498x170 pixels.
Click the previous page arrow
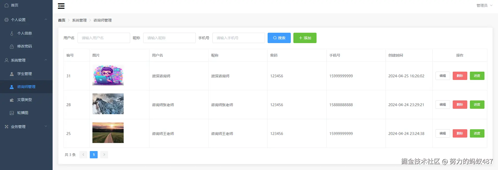tap(83, 155)
